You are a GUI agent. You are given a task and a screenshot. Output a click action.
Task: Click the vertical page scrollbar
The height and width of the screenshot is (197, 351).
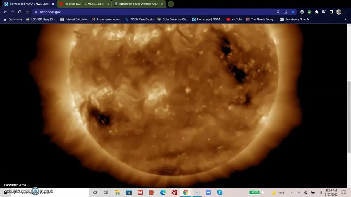pos(349,117)
